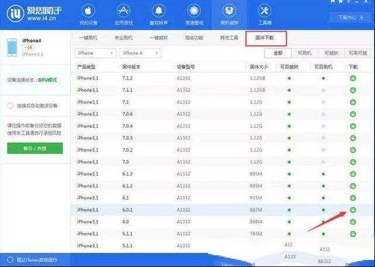Switch to 一键刷机 tab

pos(88,38)
